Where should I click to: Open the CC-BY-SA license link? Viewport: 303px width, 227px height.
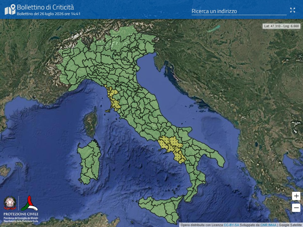pyautogui.click(x=231, y=225)
